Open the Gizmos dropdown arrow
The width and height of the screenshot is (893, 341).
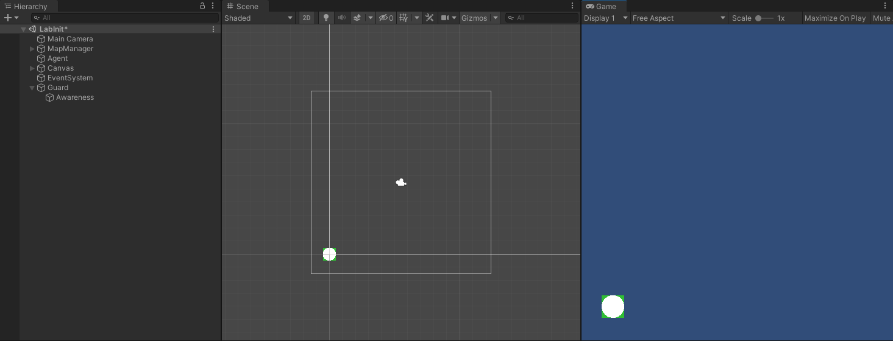(496, 18)
